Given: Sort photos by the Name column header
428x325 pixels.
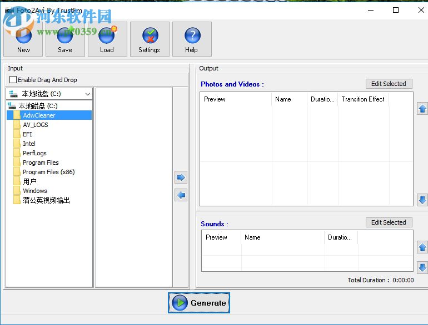Looking at the screenshot, I should click(290, 99).
